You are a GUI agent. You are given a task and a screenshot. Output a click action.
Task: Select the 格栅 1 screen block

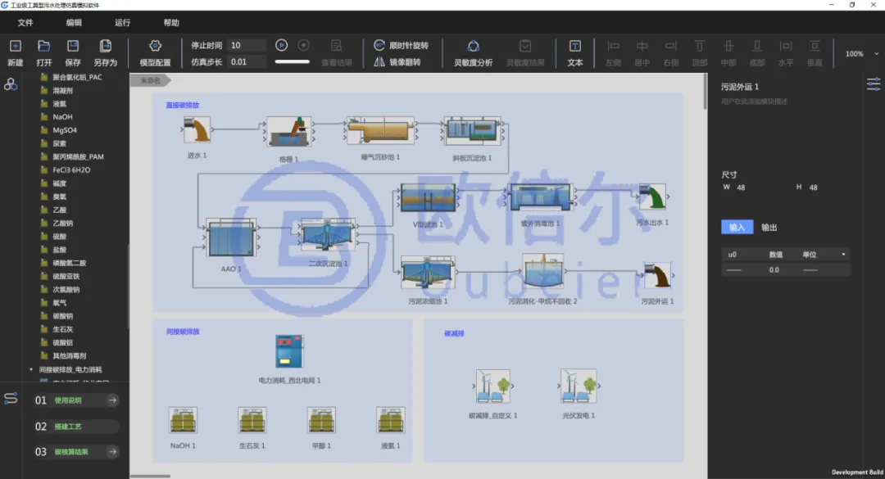click(288, 132)
